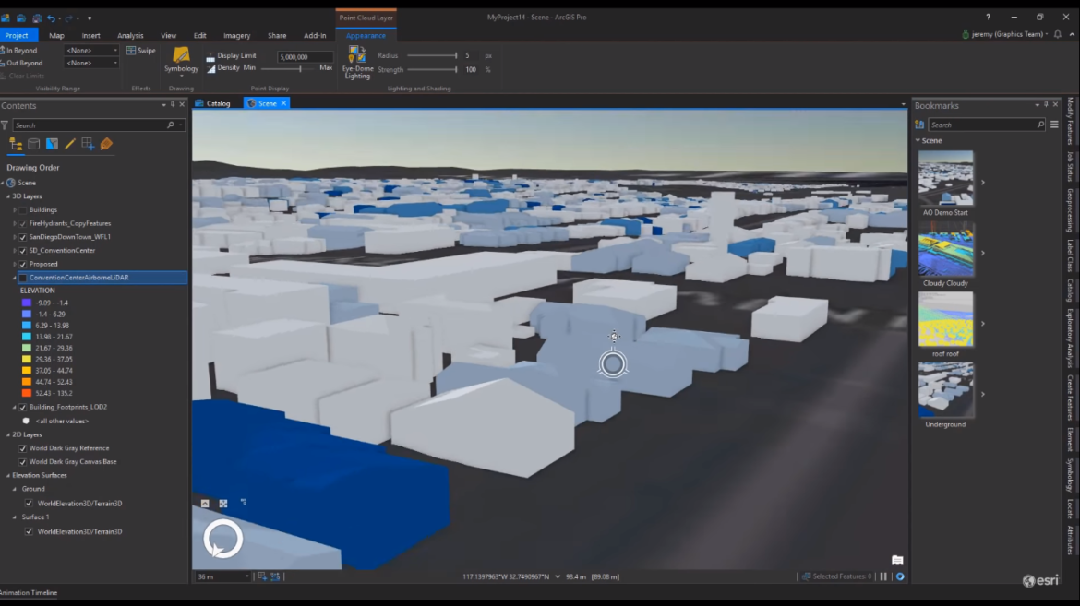
Task: Click the navigator compass control
Action: click(223, 539)
